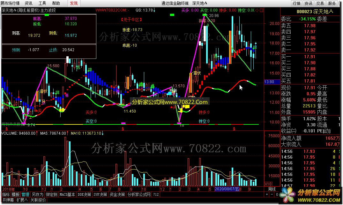
Task: Click the red split-window square icon
Action: (262, 10)
